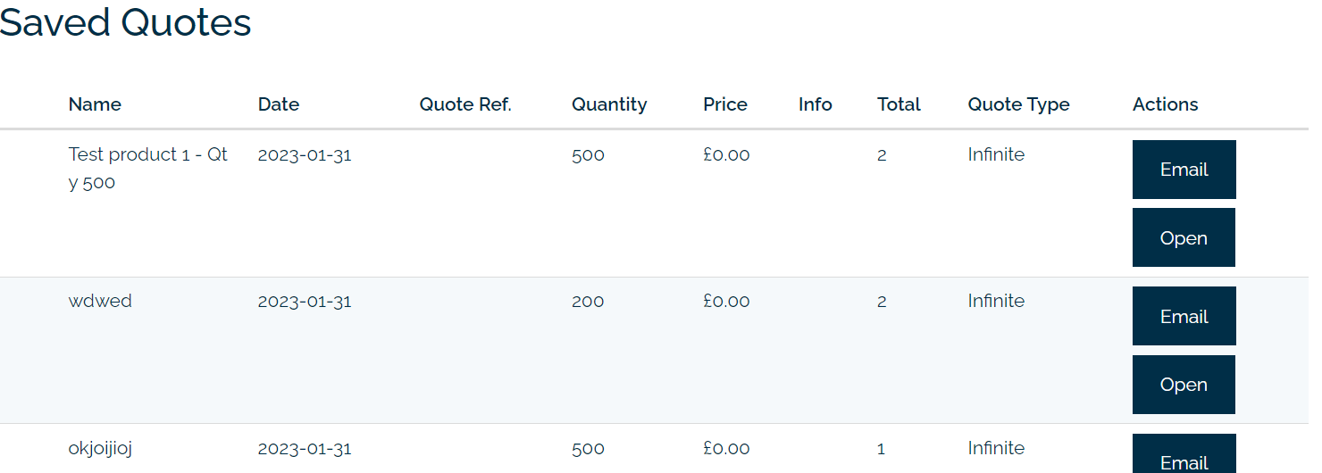
Task: Select the okjoijioj quote name
Action: (x=100, y=449)
